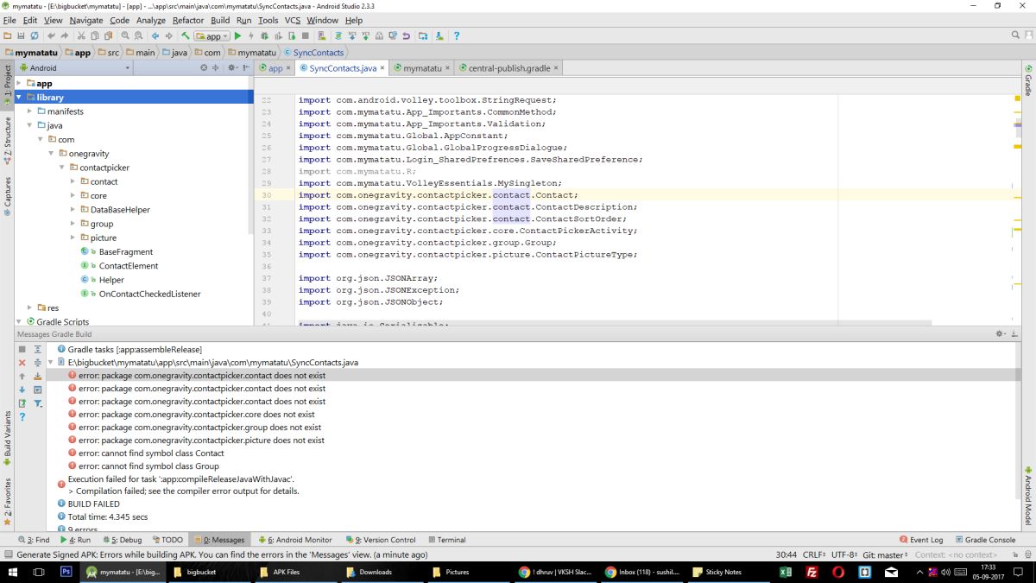Open the Analyze menu

(x=151, y=20)
